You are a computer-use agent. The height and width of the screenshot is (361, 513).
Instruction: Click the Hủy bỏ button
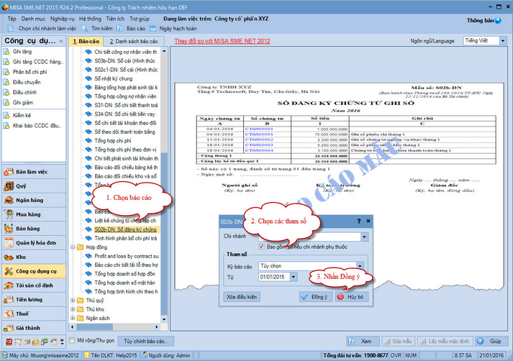pos(352,297)
